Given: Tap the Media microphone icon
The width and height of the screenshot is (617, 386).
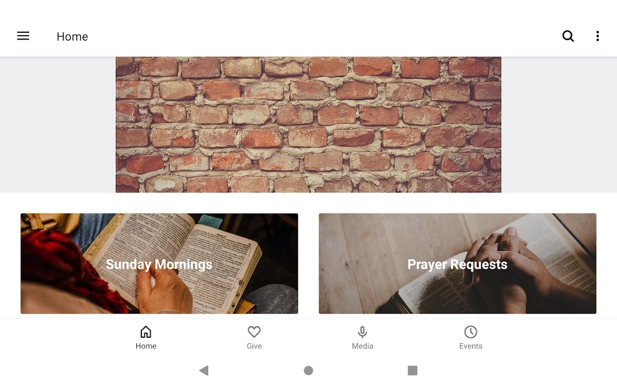Looking at the screenshot, I should [x=362, y=332].
